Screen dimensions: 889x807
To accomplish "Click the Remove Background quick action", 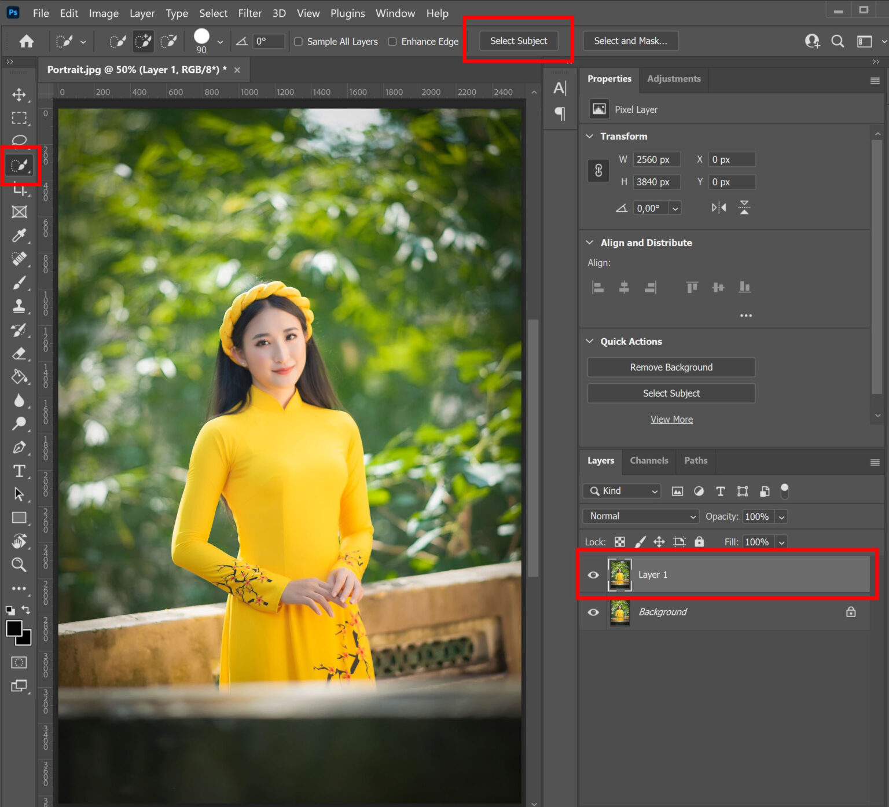I will click(x=671, y=367).
